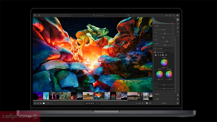Switch to compare view
The image size is (217, 122).
pyautogui.click(x=41, y=103)
